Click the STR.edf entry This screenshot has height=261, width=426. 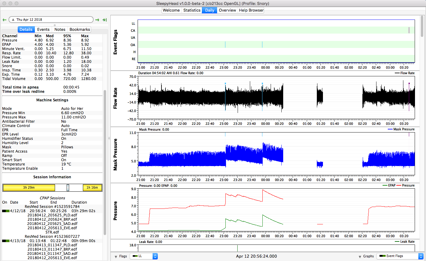52,232
